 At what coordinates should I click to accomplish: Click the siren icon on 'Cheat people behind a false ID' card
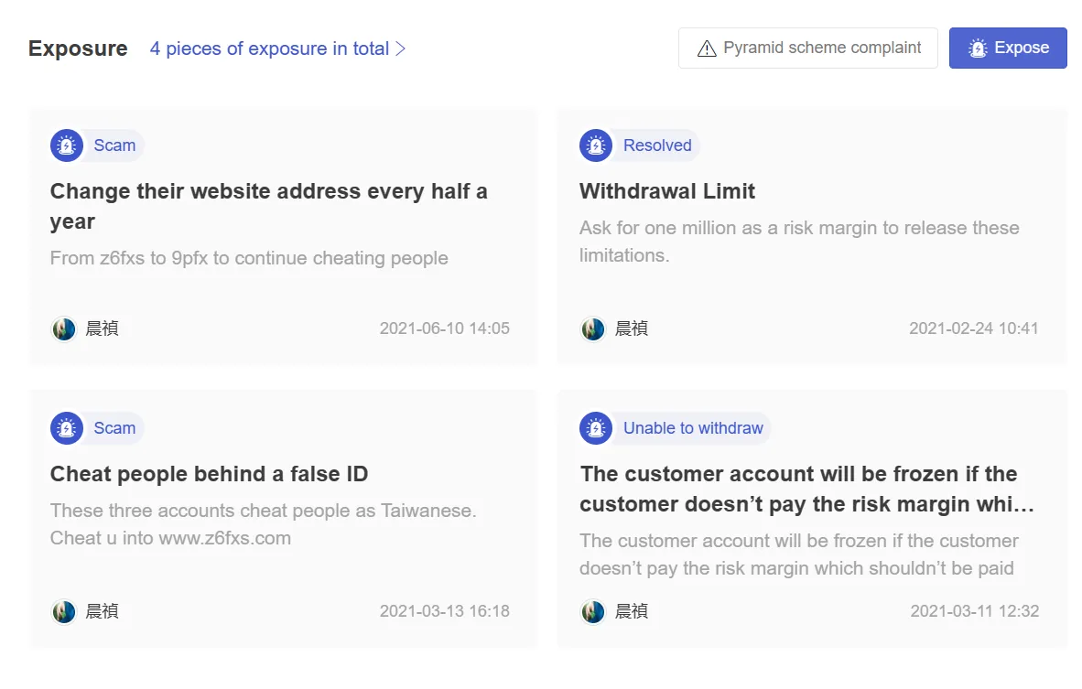[x=67, y=428]
